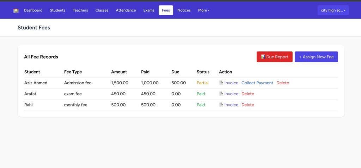Click the All Fee Records heading

coord(41,57)
